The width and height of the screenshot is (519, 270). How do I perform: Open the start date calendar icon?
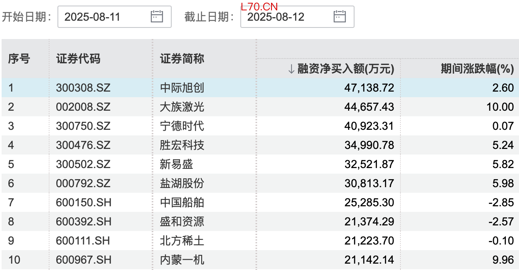pyautogui.click(x=157, y=16)
